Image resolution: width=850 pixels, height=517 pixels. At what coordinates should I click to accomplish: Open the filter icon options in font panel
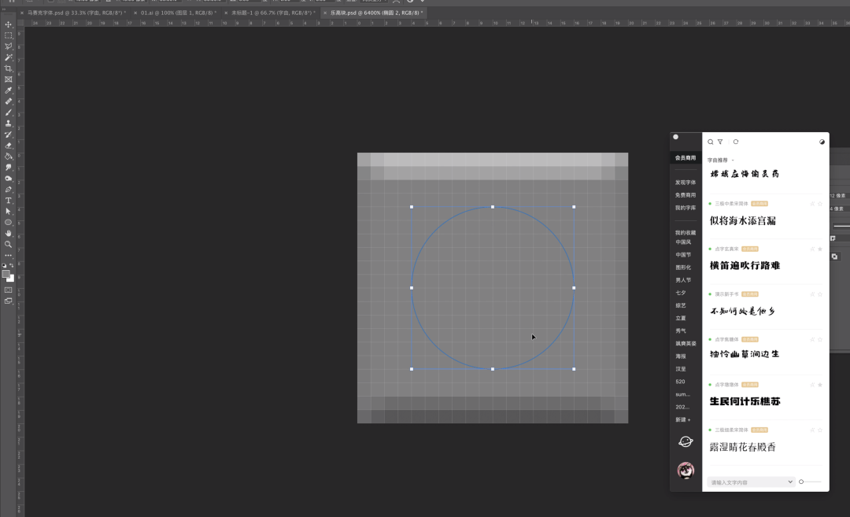click(720, 142)
